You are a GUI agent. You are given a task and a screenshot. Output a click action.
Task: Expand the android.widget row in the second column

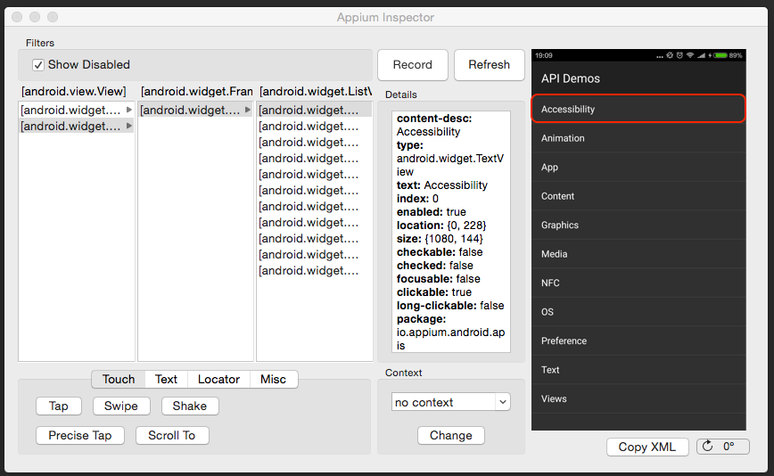[248, 110]
